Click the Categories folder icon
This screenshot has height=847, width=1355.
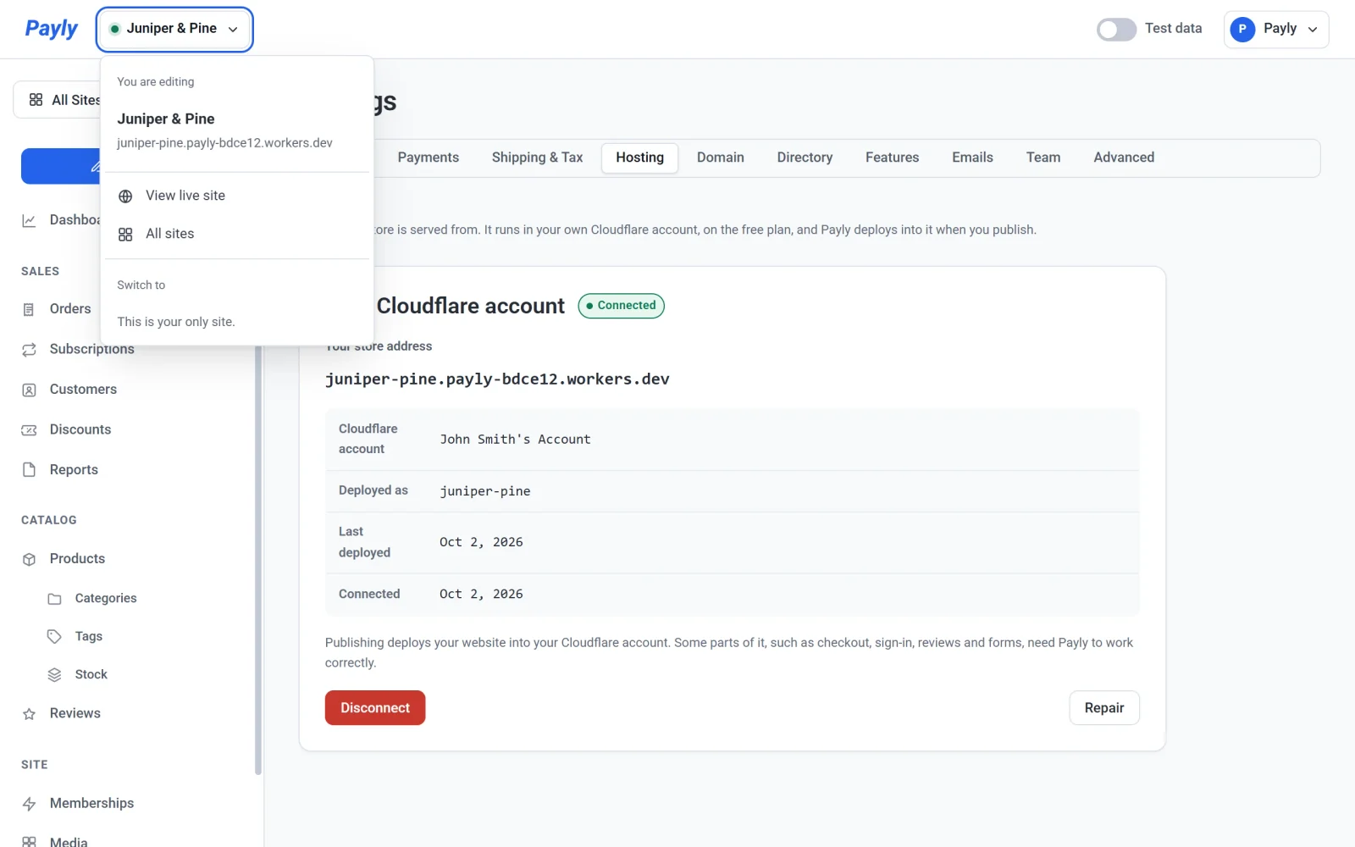coord(54,599)
